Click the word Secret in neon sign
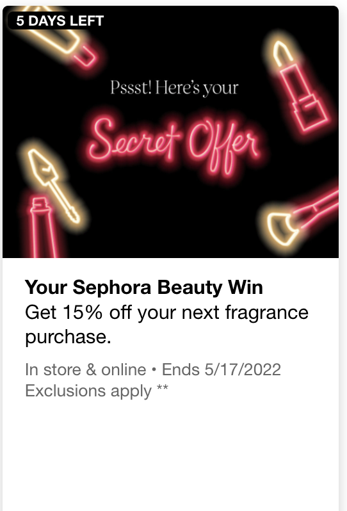Screen dimensions: 347x511 point(134,140)
